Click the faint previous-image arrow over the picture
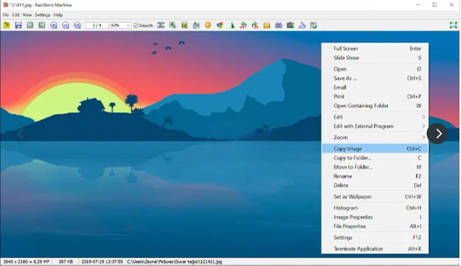Viewport: 461px width, 266px height. point(20,134)
